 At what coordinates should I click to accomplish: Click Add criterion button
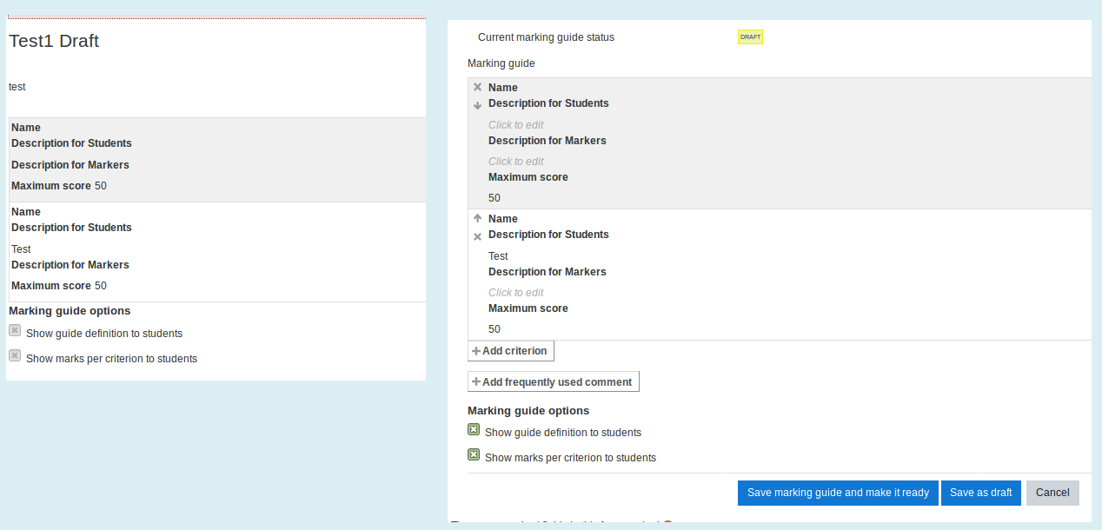point(511,351)
